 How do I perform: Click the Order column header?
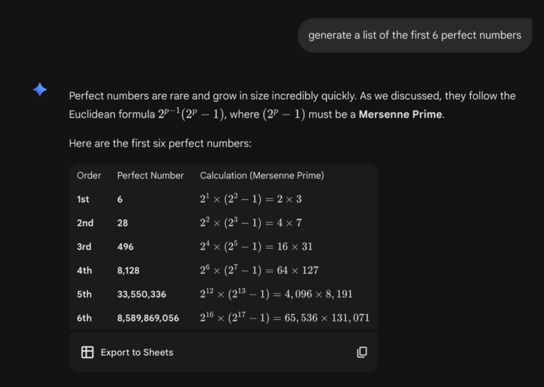click(x=89, y=176)
